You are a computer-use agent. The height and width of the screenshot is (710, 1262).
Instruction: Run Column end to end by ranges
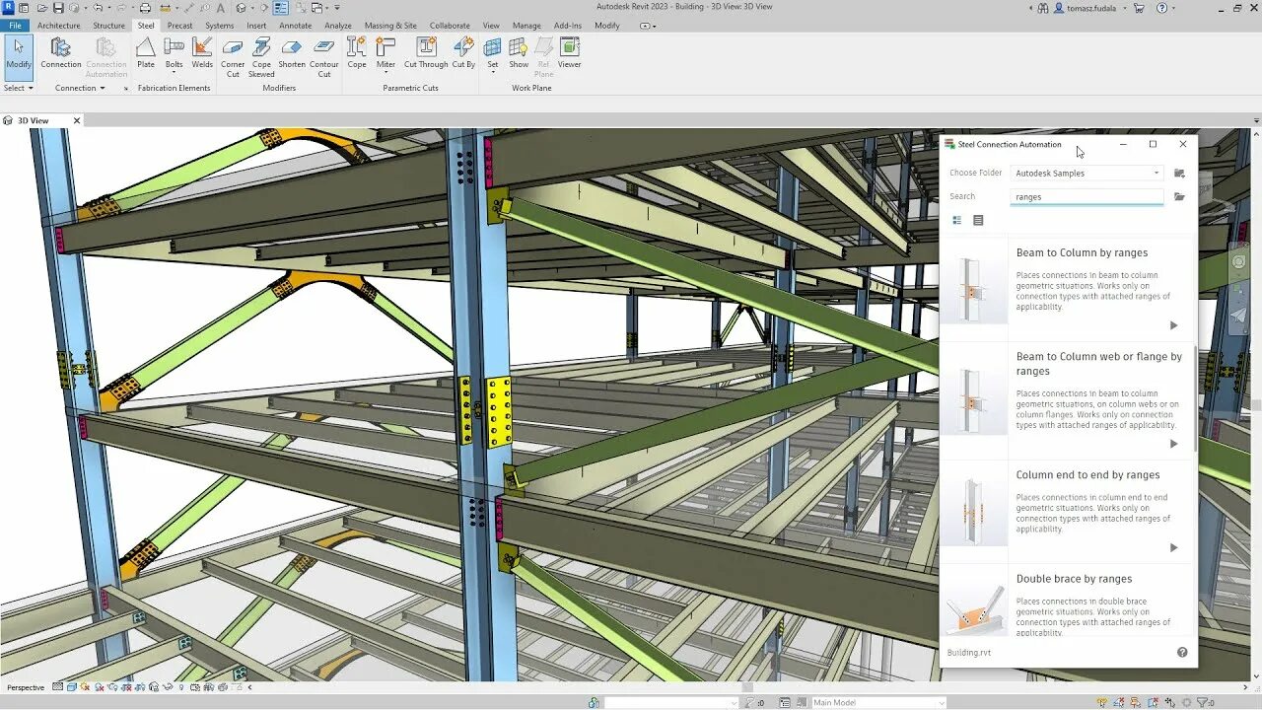[1173, 547]
